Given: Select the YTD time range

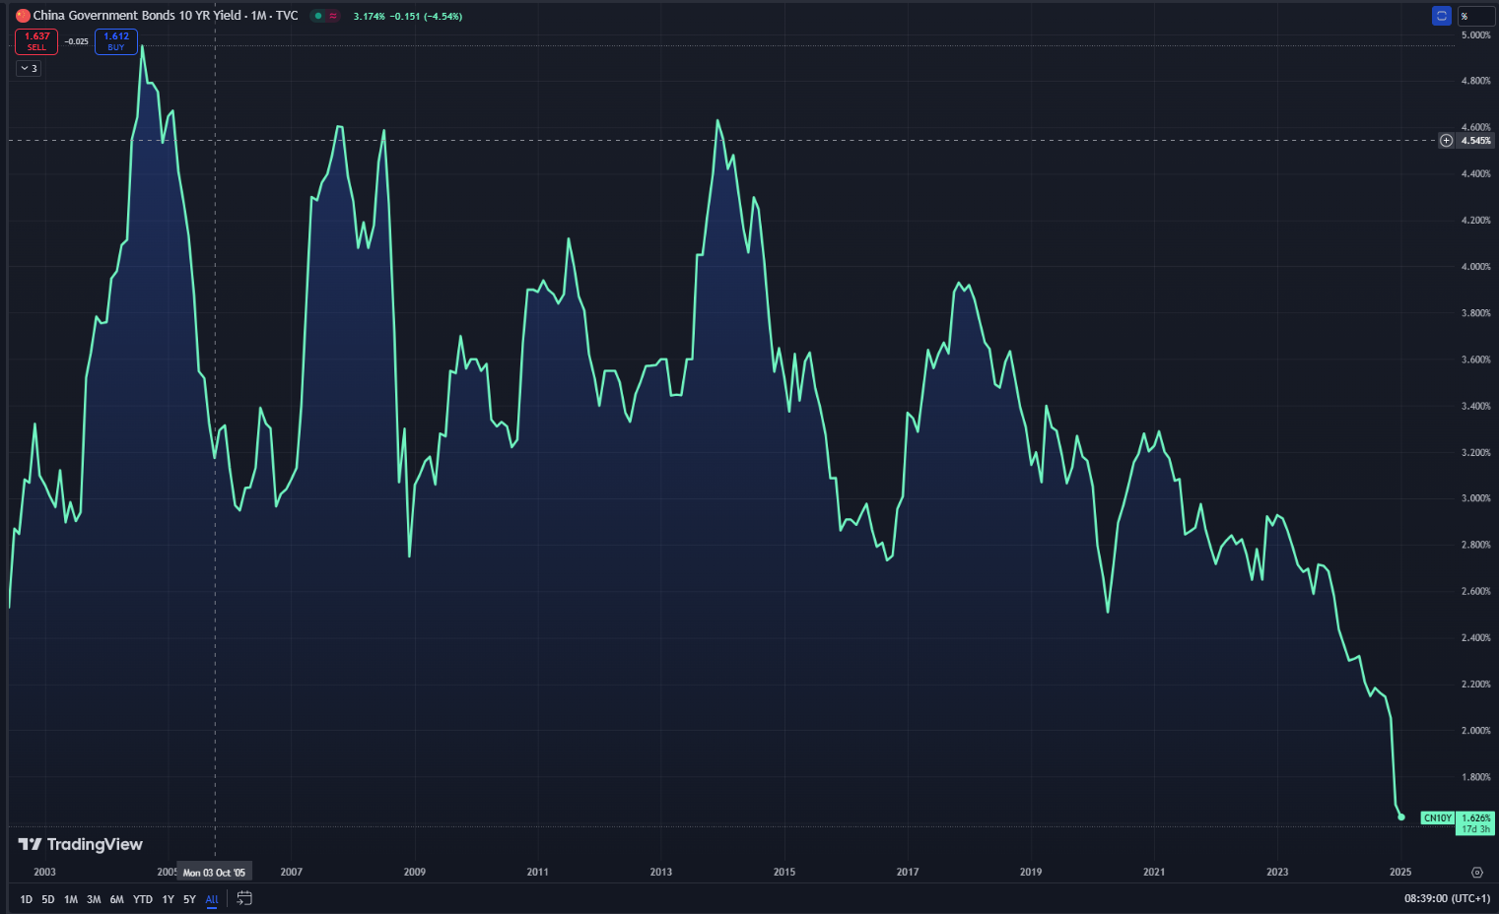Looking at the screenshot, I should click(x=143, y=899).
